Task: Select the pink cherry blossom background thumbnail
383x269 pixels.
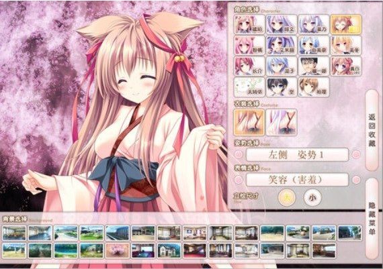Action: pos(118,251)
